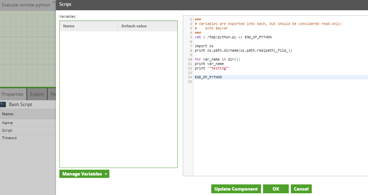Click the Name column header in Variables
This screenshot has width=368, height=195.
pyautogui.click(x=89, y=26)
